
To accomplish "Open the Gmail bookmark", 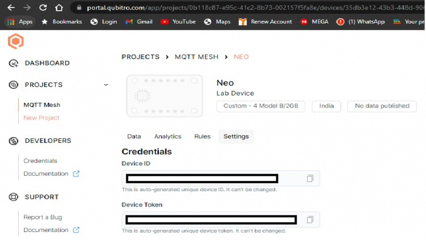I will (x=139, y=22).
